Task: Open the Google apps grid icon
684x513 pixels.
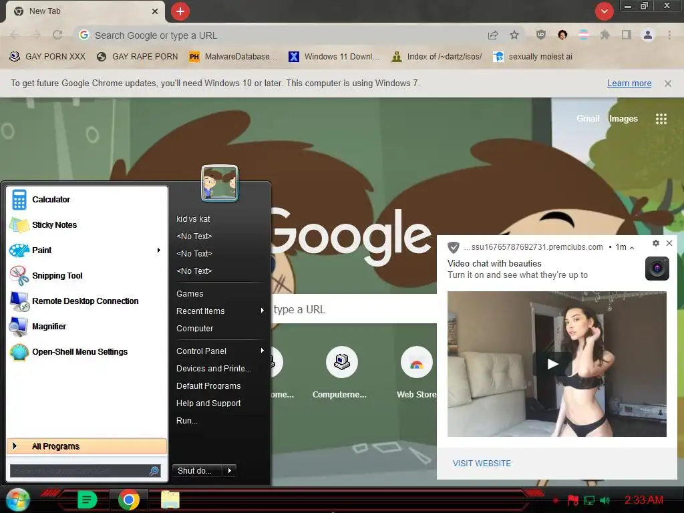Action: [661, 119]
